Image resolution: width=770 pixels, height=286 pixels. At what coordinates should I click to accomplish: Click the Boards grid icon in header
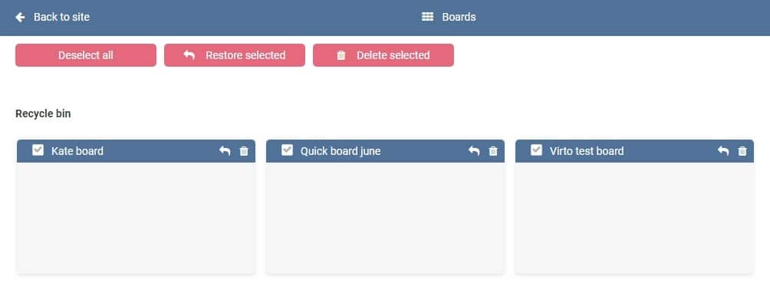[428, 17]
